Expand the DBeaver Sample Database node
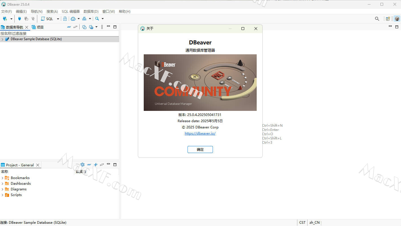Screen dimensions: 401x226 click(3, 39)
